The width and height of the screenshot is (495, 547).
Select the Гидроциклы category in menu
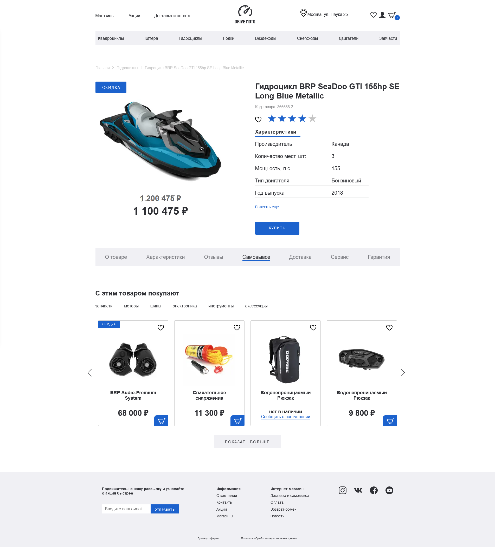pos(190,38)
